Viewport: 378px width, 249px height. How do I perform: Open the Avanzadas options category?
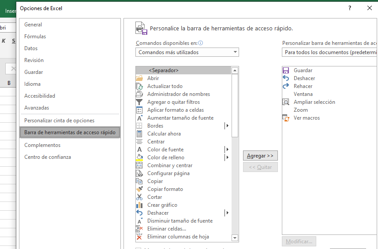point(37,108)
